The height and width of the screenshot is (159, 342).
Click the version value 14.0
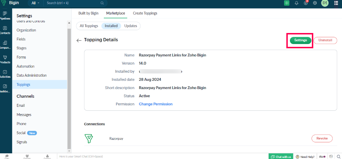click(142, 63)
